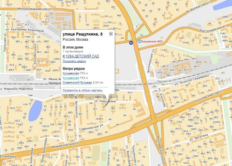Click the Можайское шоссе road label

point(65,145)
